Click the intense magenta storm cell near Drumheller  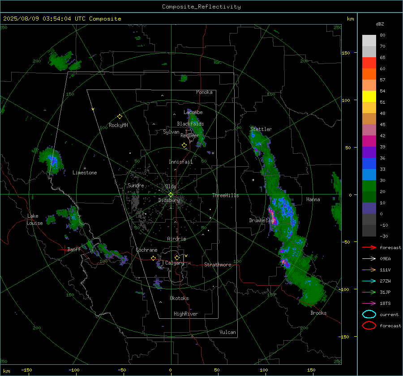tap(272, 217)
